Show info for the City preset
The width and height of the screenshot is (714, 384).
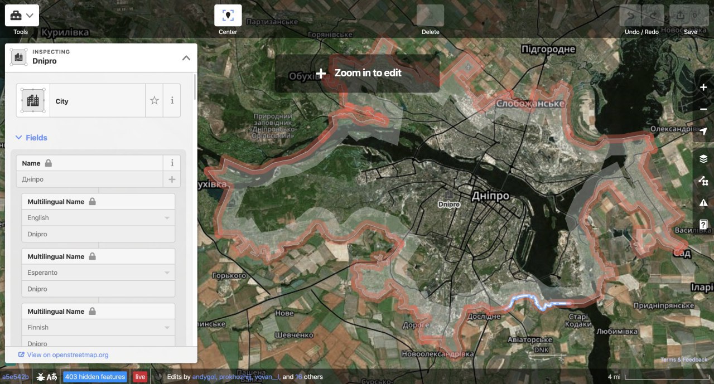click(172, 101)
